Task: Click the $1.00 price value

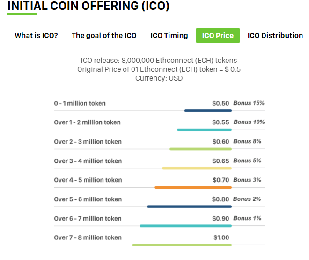Action: [x=221, y=237]
